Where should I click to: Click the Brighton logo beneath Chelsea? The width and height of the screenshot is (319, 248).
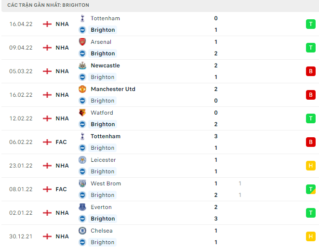[x=82, y=242]
